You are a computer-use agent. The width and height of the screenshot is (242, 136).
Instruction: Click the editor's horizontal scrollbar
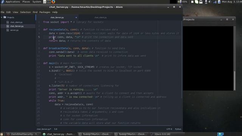tap(107, 125)
